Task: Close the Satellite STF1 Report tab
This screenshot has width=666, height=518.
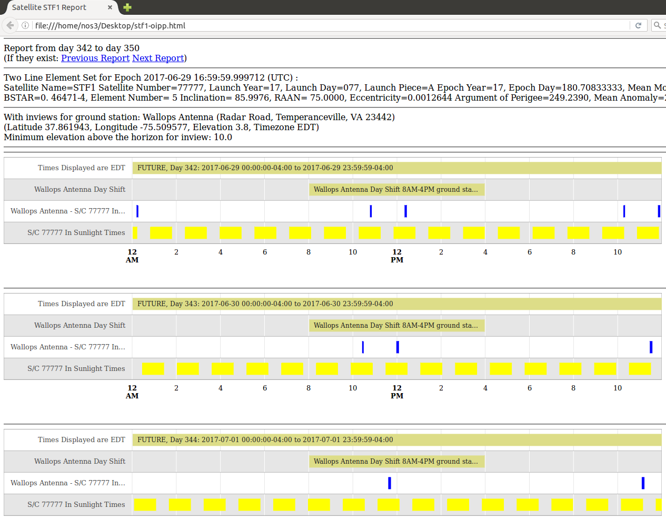Action: point(110,7)
